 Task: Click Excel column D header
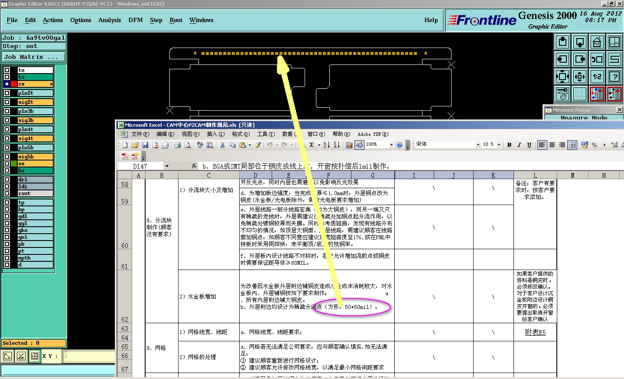point(255,175)
